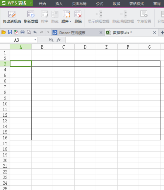
Task: Click the Redo arrow icon
Action: tap(41, 32)
